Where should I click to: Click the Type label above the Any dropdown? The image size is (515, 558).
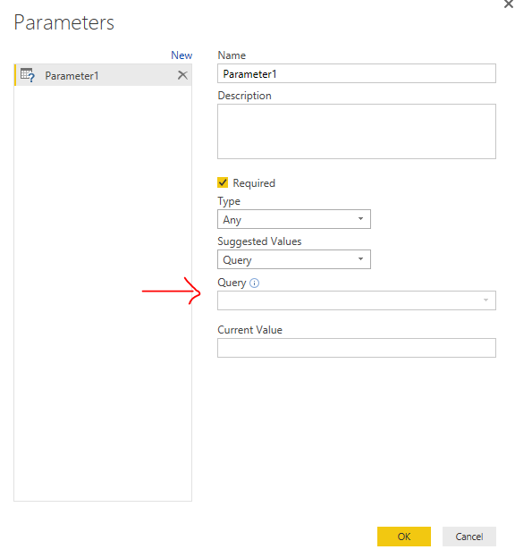click(229, 201)
